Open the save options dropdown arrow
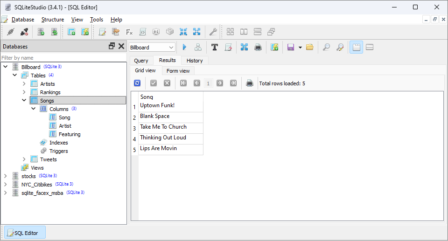 click(x=300, y=48)
